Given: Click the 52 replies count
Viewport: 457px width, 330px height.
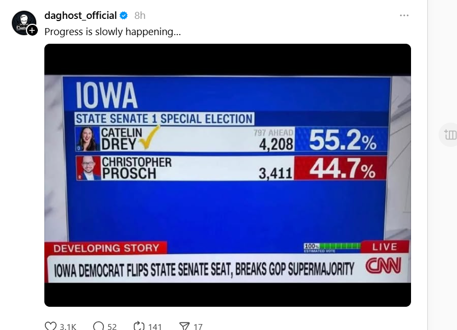Looking at the screenshot, I should 112,326.
